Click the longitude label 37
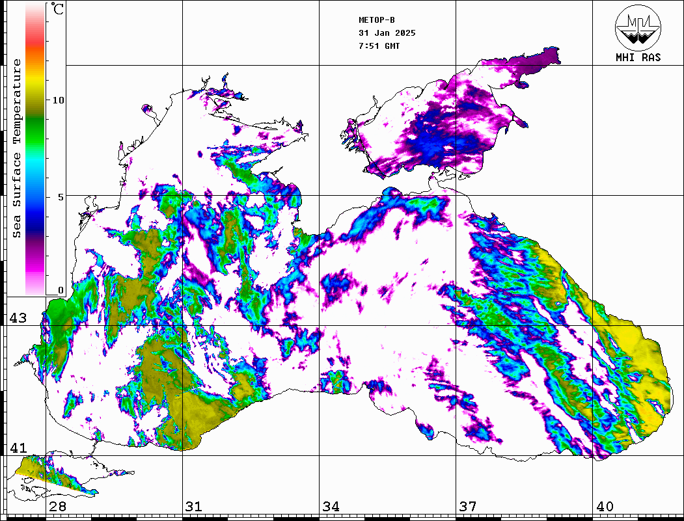Viewport: 684px width, 521px height. (468, 507)
